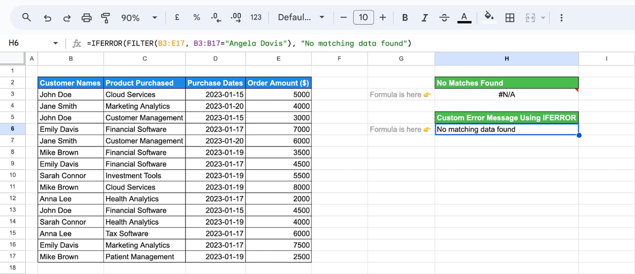Open the text color picker
This screenshot has height=274, width=635.
click(463, 18)
